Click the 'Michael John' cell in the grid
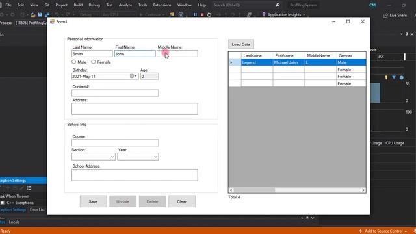This screenshot has height=234, width=416. click(x=289, y=62)
